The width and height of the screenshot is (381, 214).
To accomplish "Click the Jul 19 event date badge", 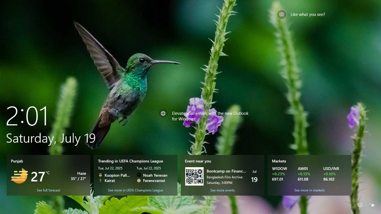I will 254,177.
